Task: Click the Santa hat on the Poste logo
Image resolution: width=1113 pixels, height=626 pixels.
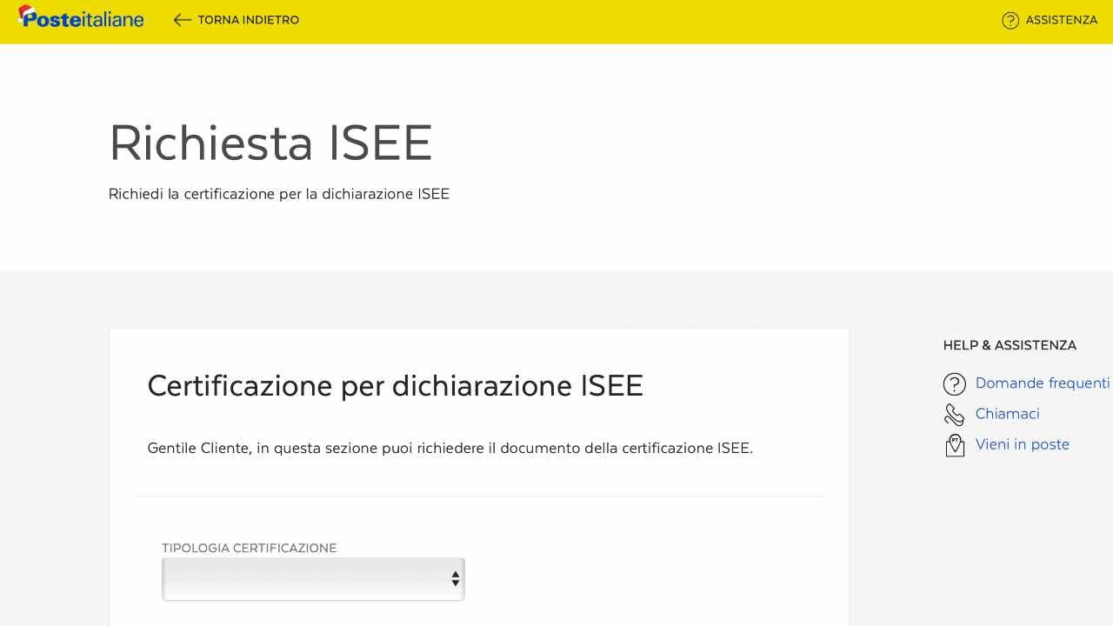Action: pos(24,10)
